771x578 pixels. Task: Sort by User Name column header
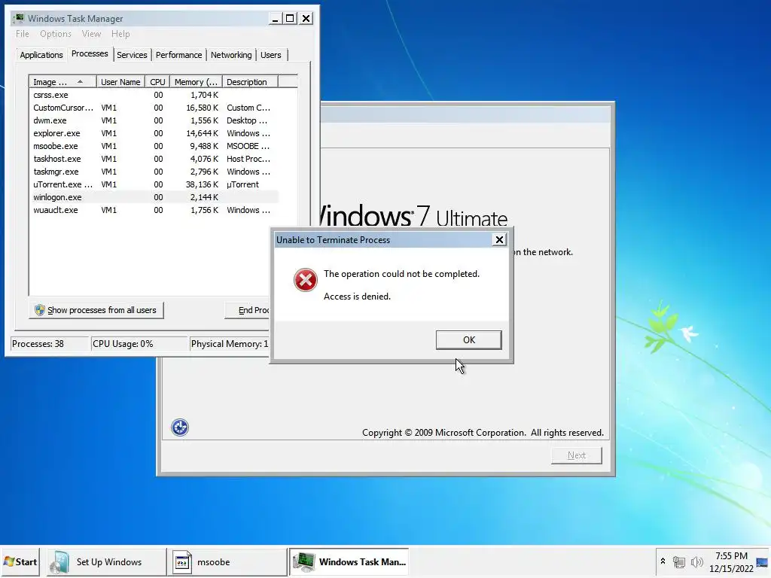click(x=120, y=82)
